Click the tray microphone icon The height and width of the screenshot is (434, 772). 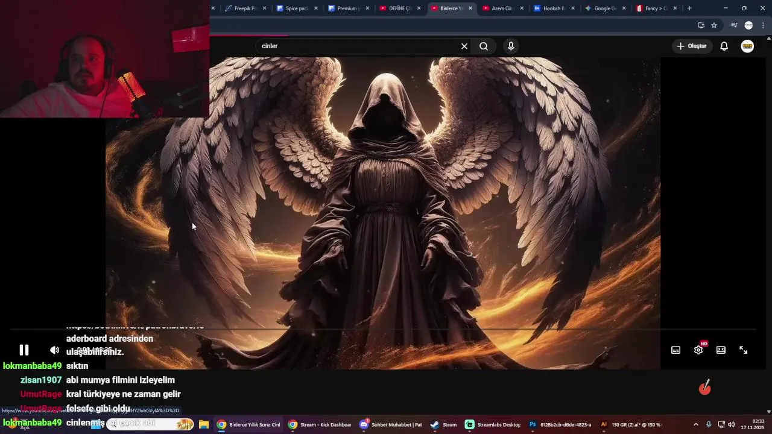709,425
